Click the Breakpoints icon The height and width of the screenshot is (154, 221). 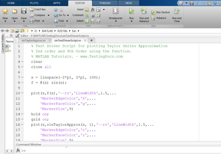pyautogui.click(x=116, y=11)
